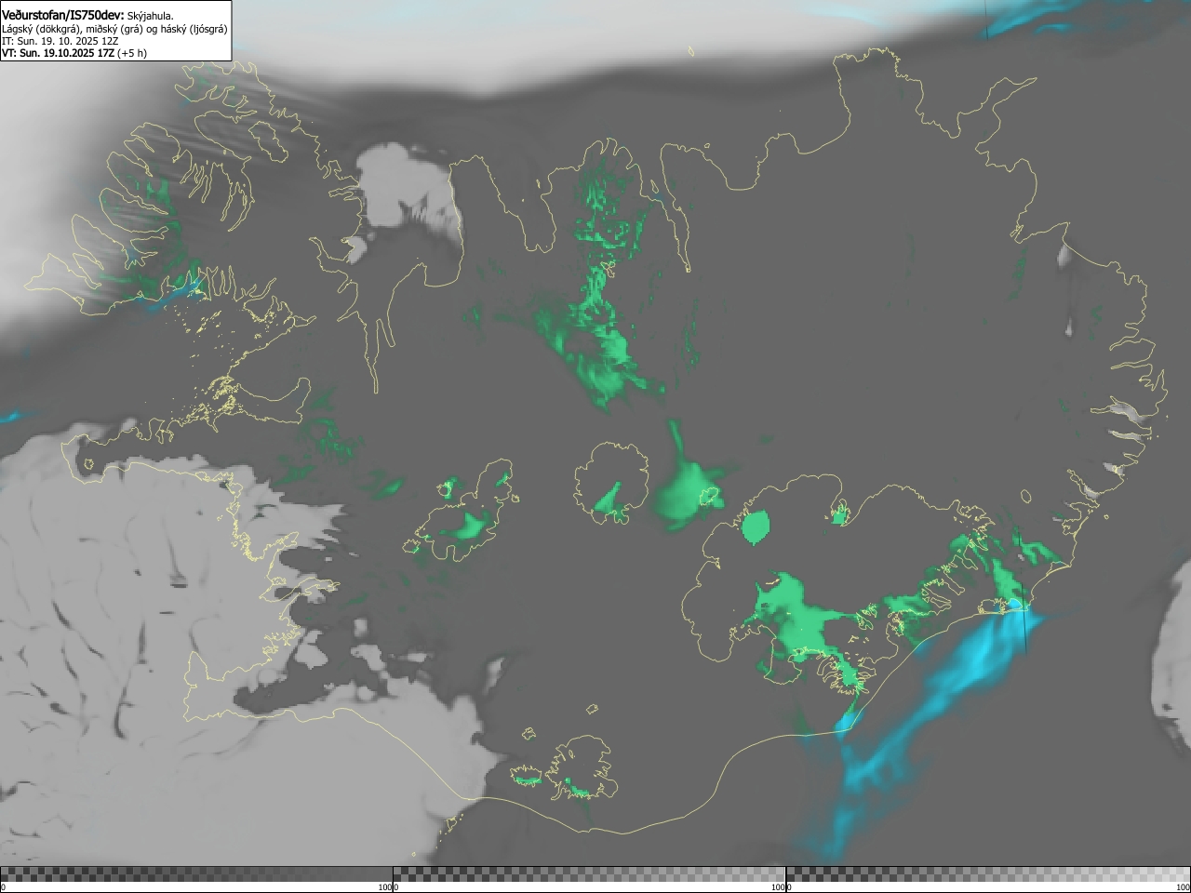Click the 'VT: Sun. 19.10.2025 17Z (+5 h)' line
This screenshot has height=893, width=1191.
pos(74,53)
